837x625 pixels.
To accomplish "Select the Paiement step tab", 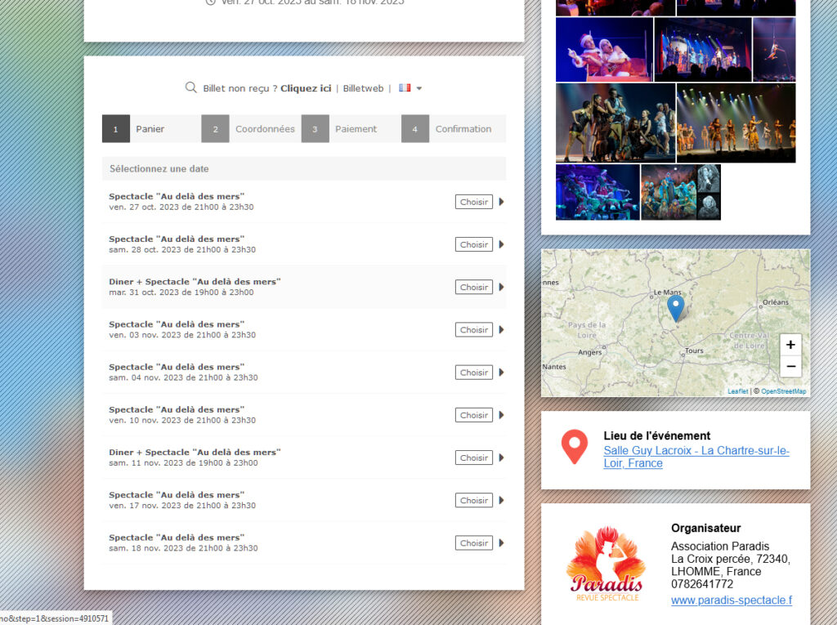I will tap(351, 128).
